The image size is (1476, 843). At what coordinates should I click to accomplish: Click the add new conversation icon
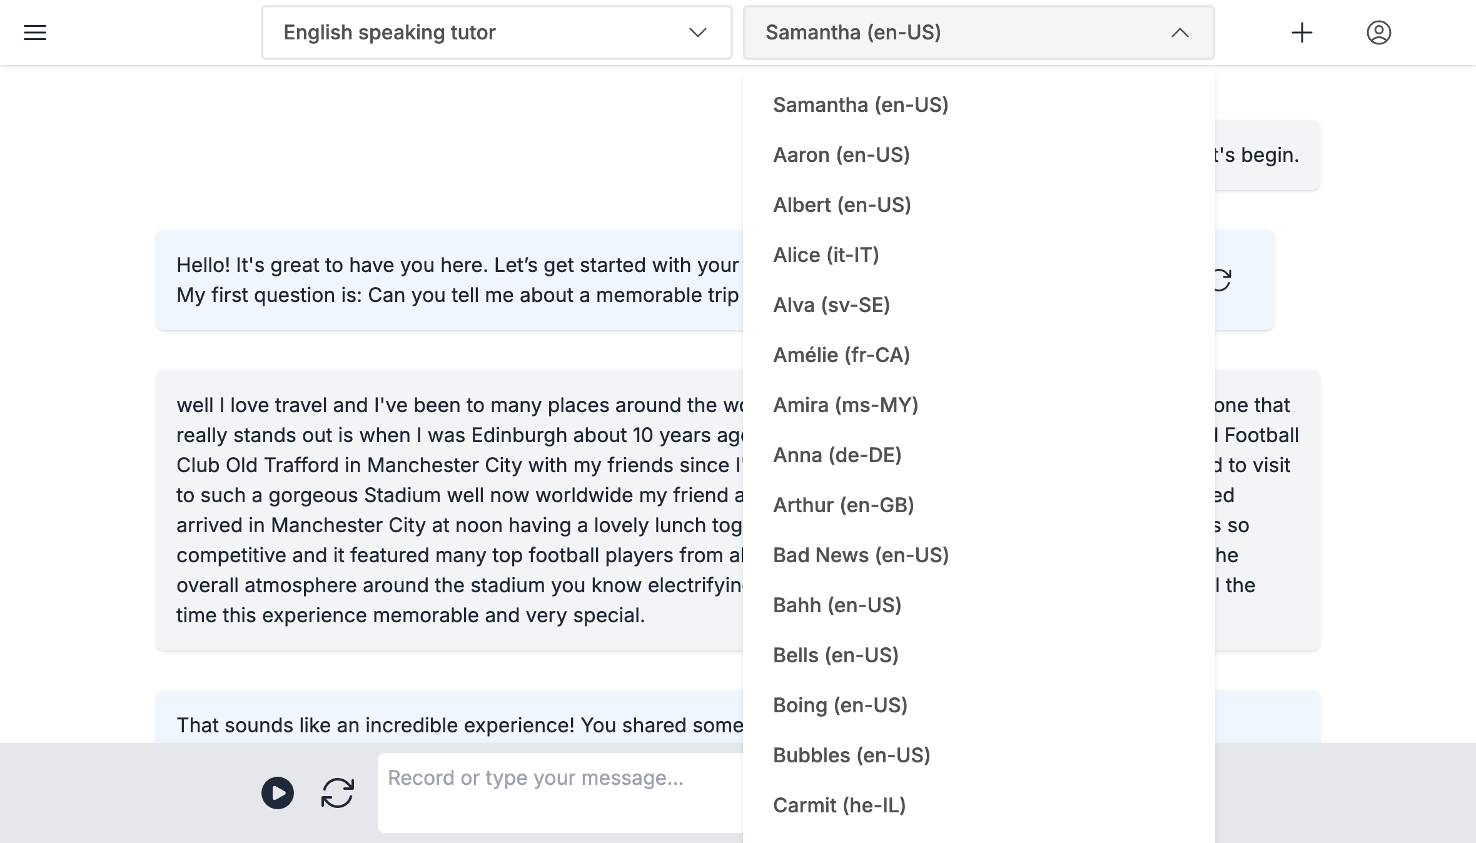click(1302, 33)
